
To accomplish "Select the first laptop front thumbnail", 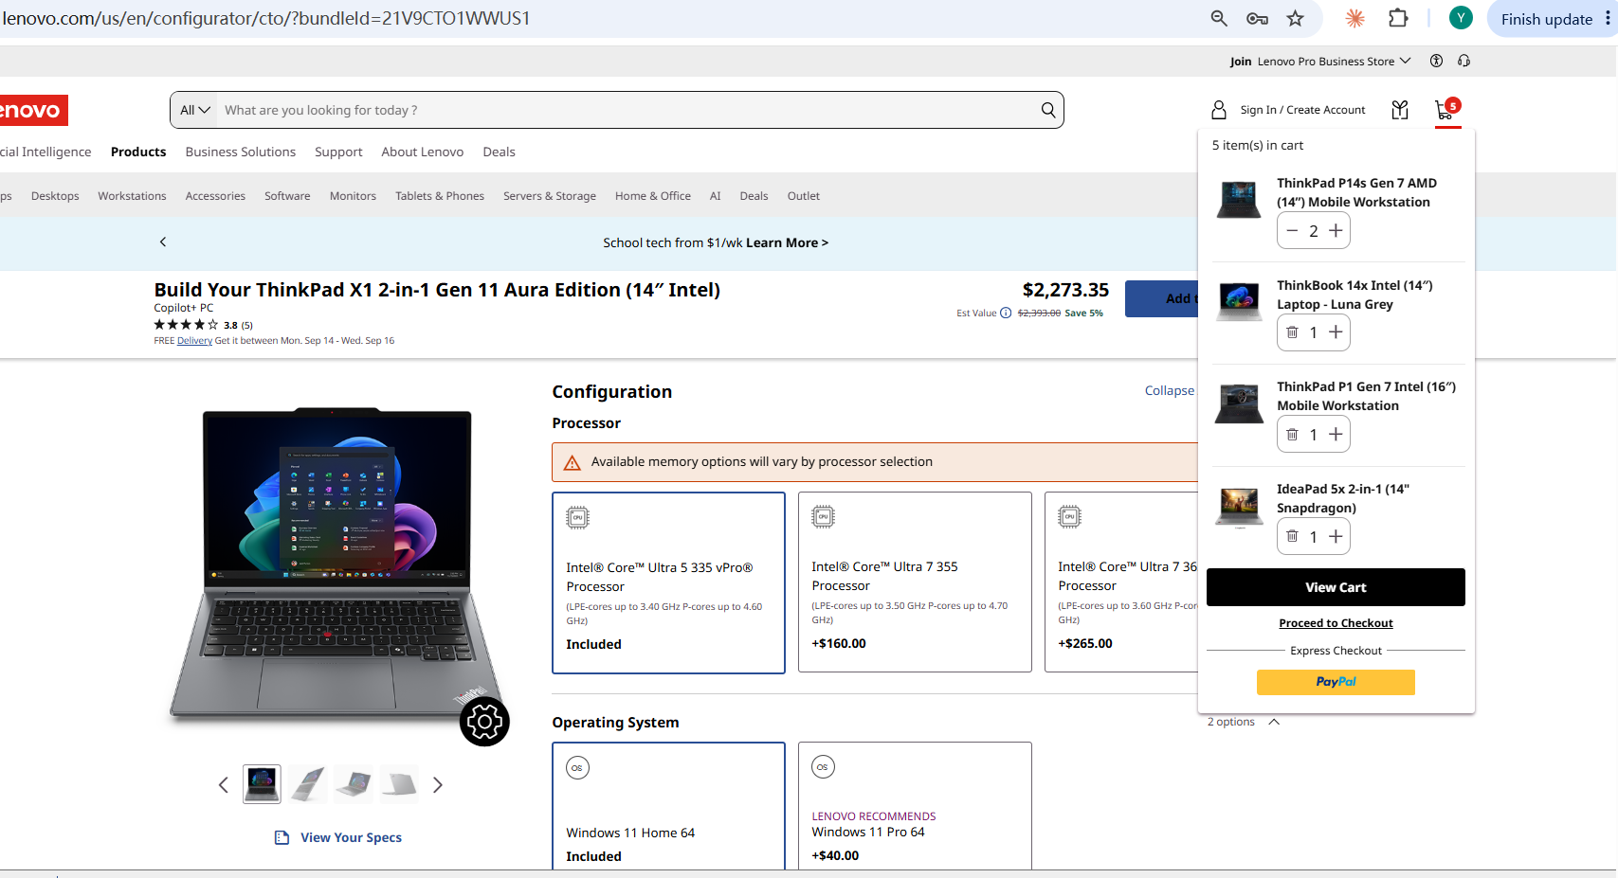I will pos(262,784).
